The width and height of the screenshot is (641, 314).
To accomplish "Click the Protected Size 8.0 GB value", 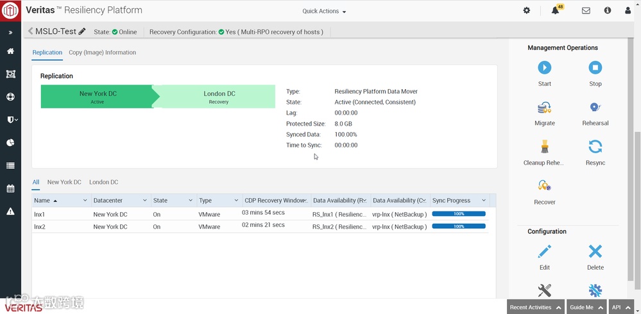I will point(343,124).
